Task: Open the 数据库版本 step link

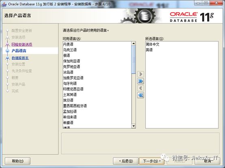Action: (x=20, y=58)
